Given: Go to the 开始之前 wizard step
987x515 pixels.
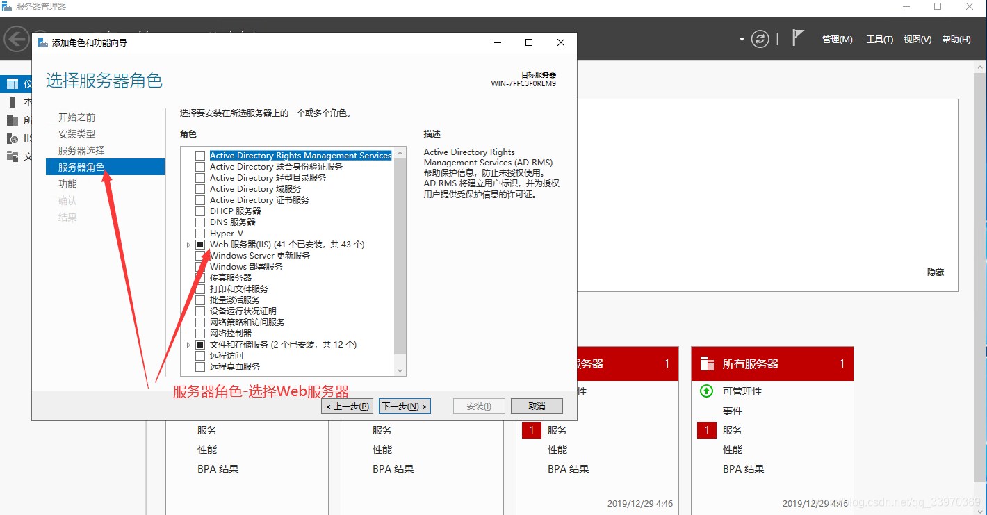Looking at the screenshot, I should 77,117.
